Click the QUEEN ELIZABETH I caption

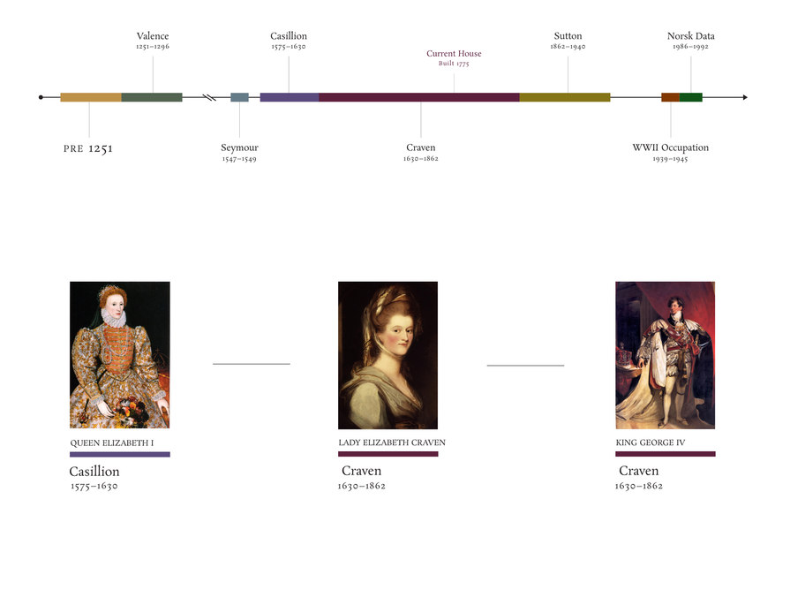pyautogui.click(x=112, y=443)
